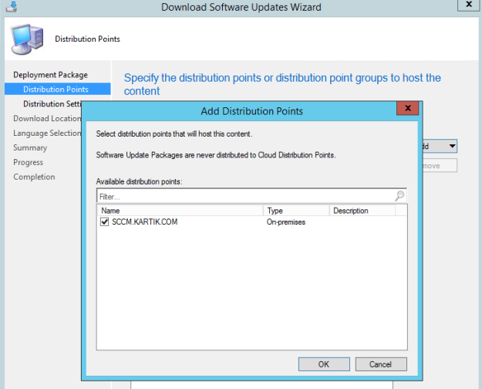Click the On-premises type cell

click(286, 222)
